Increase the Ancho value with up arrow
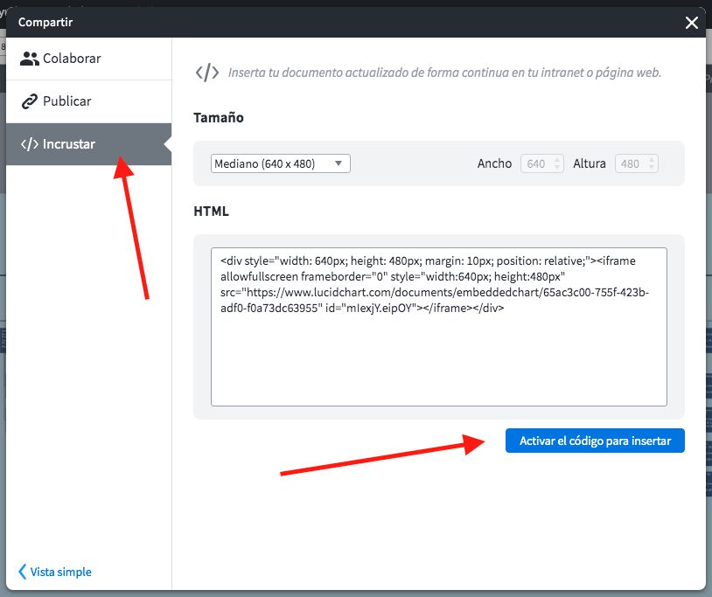Viewport: 712px width, 597px height. (557, 160)
